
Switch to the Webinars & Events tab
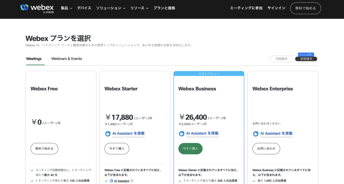[67, 59]
